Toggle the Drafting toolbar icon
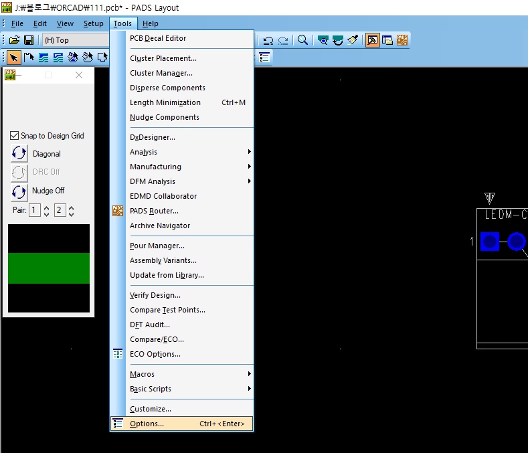Viewport: 528px width, 453px height. tap(373, 40)
